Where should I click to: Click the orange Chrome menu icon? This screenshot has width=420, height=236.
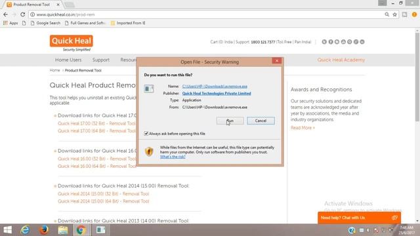point(414,14)
